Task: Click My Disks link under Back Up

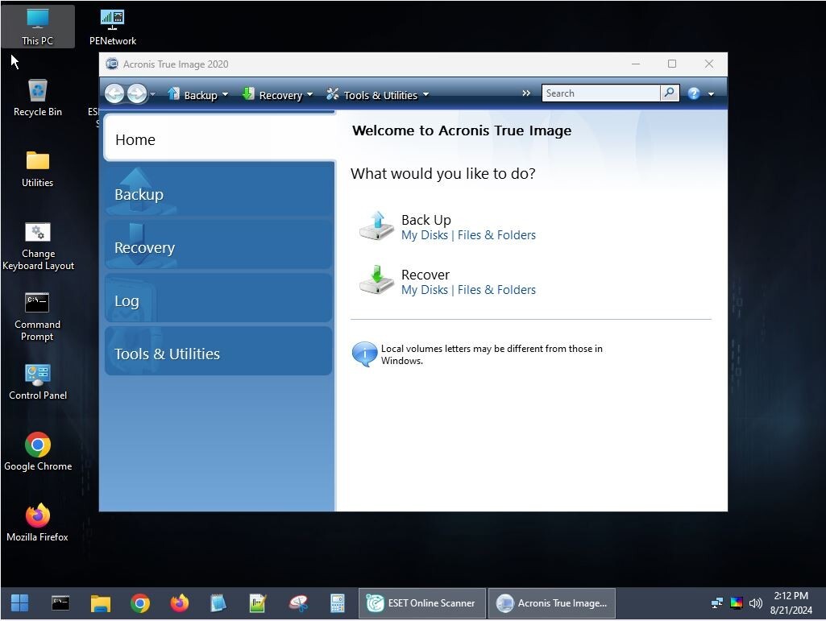Action: pyautogui.click(x=424, y=235)
